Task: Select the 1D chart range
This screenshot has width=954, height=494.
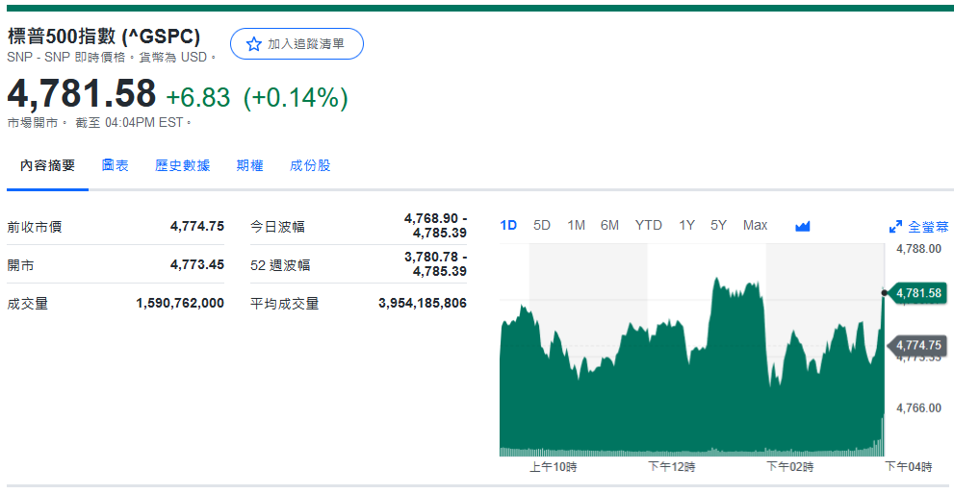Action: point(508,225)
